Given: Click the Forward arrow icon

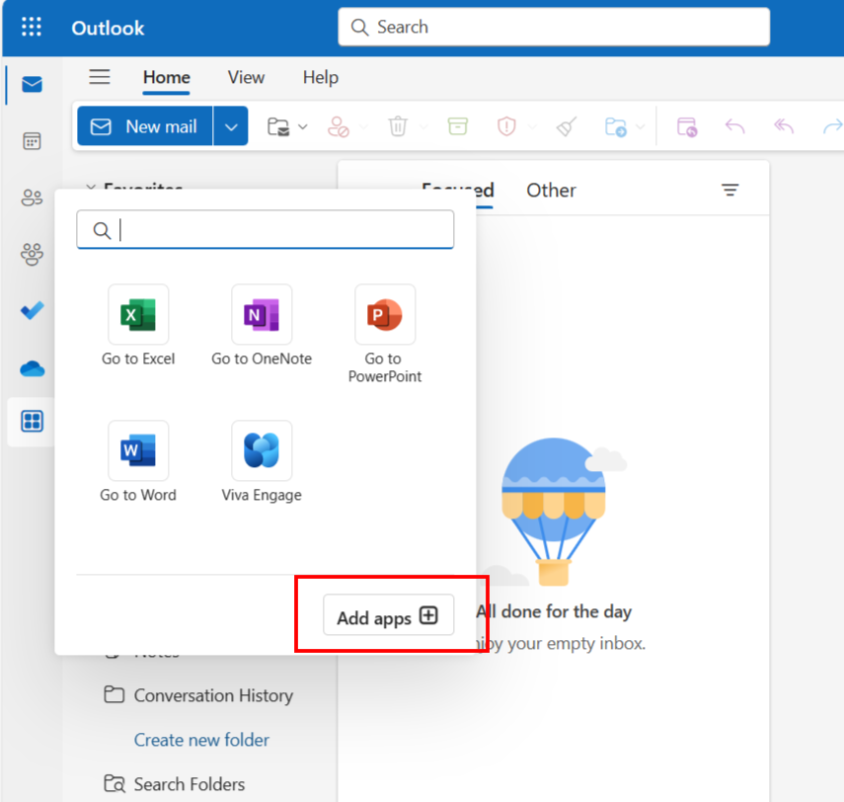Looking at the screenshot, I should point(833,126).
